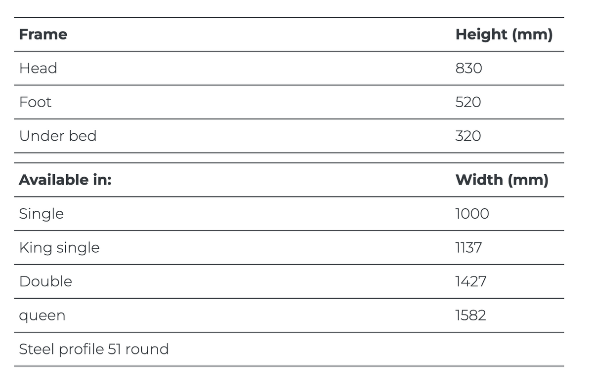Click the Under bed row label

point(58,136)
